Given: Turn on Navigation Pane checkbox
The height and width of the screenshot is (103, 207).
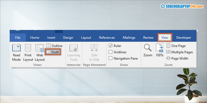Looking at the screenshot, I should 110,58.
